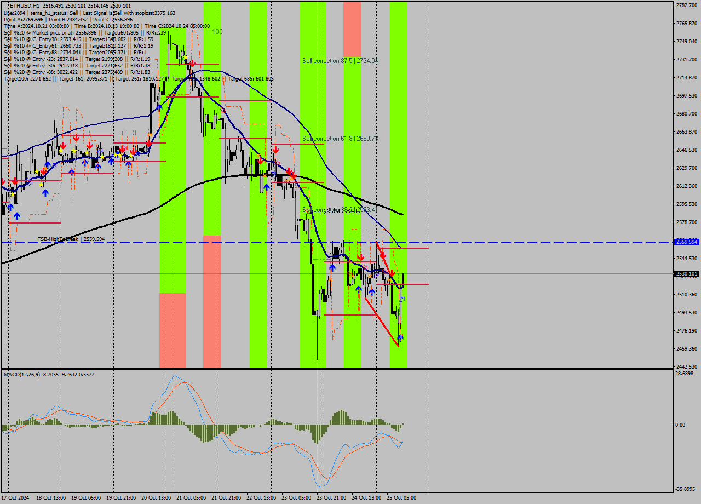Click the '25 Oct 05:00' time label
701x504 pixels.
[x=401, y=498]
